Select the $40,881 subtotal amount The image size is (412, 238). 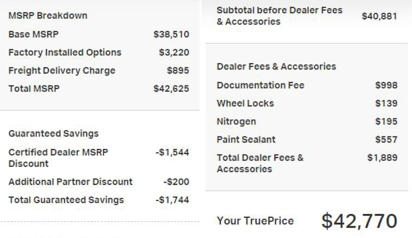(x=379, y=16)
